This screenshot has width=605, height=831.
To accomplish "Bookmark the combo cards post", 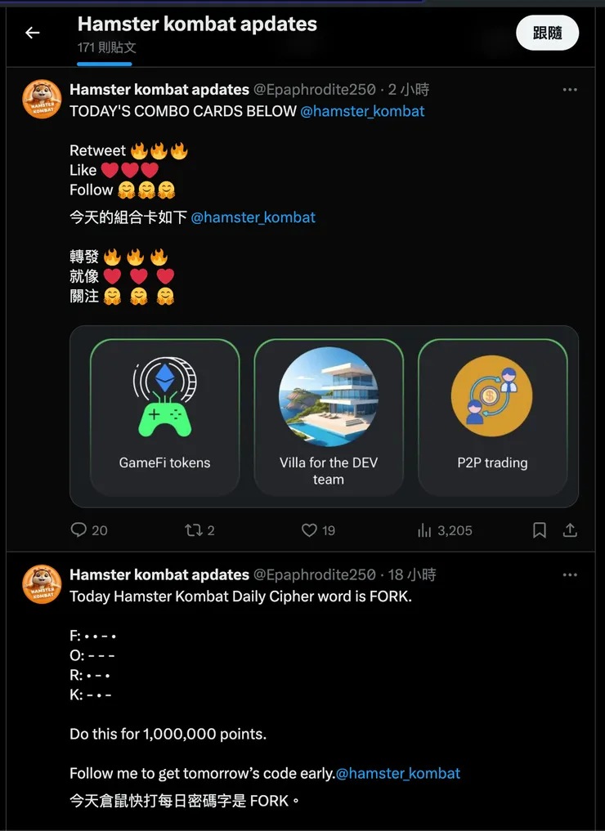I will click(x=540, y=530).
